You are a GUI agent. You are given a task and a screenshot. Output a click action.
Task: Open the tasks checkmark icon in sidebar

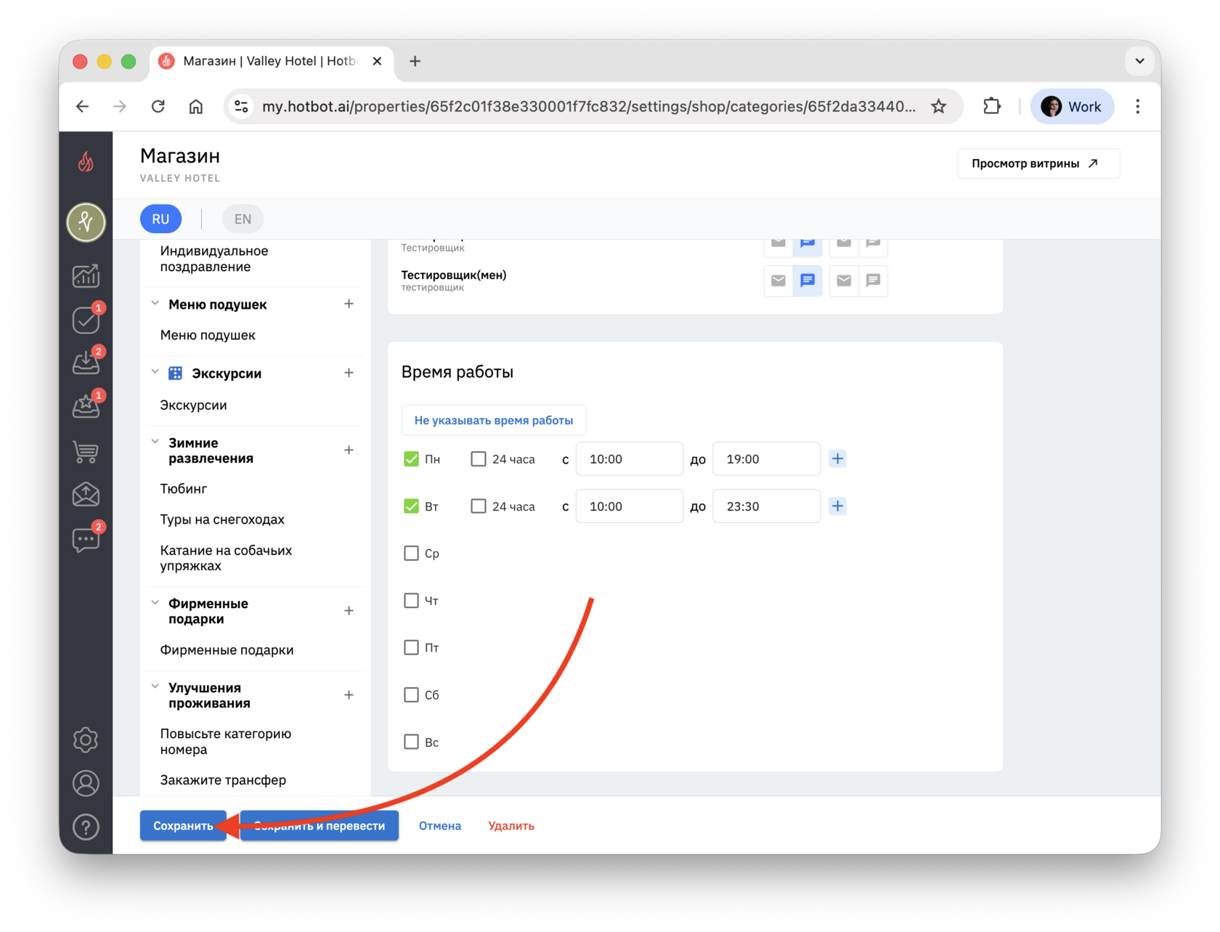pos(86,320)
